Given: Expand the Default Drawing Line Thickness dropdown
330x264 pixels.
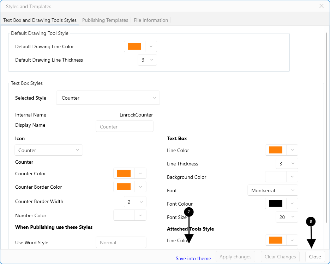Looking at the screenshot, I should (147, 60).
